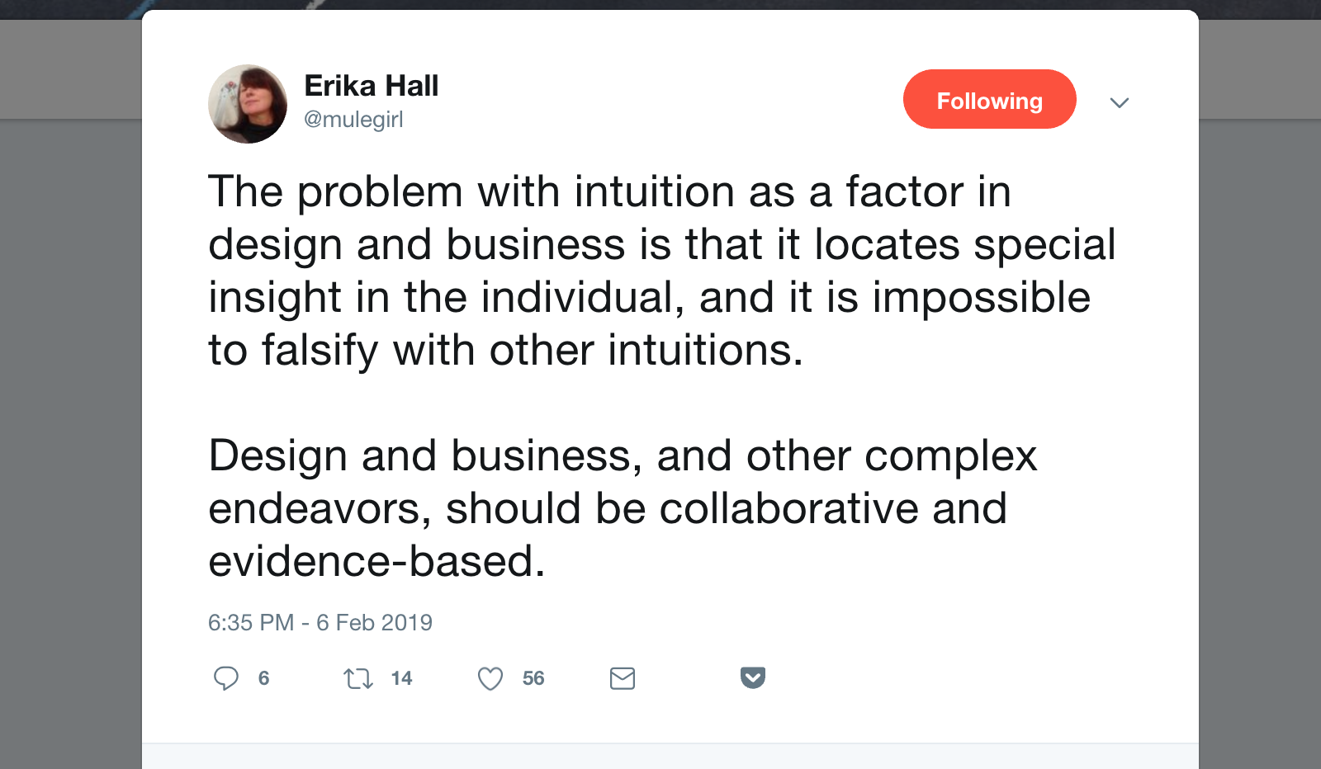Send tweet via Direct Message envelope icon
Viewport: 1321px width, 769px height.
tap(623, 678)
